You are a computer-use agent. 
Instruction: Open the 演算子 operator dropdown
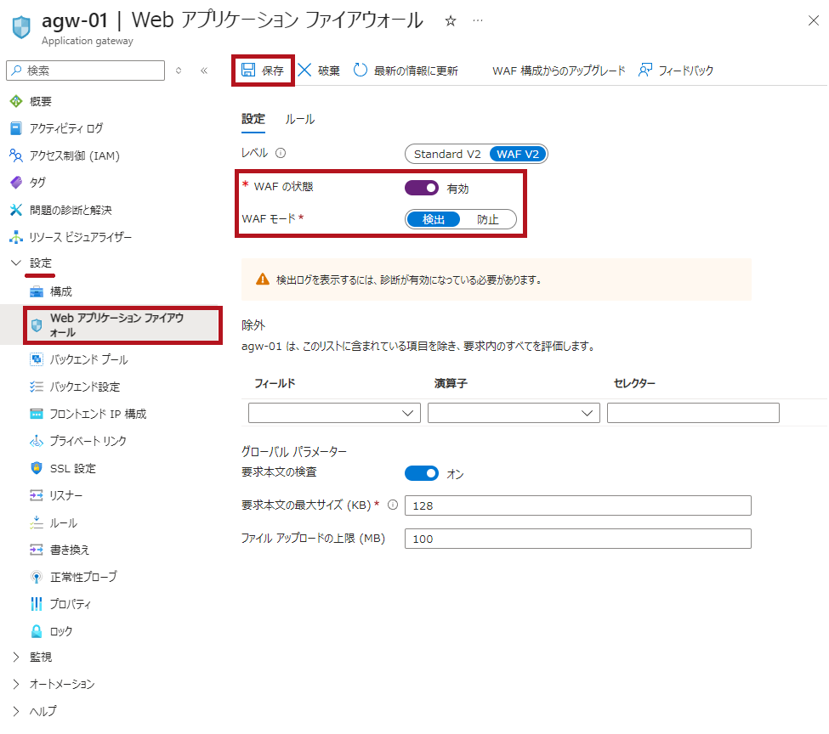pos(514,413)
